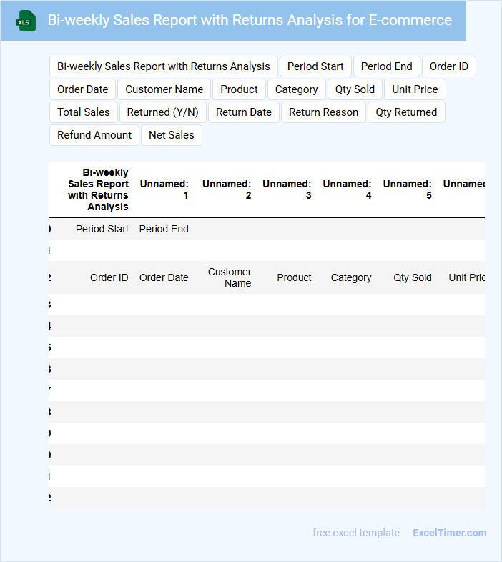Select the Qty Sold tag

[355, 89]
